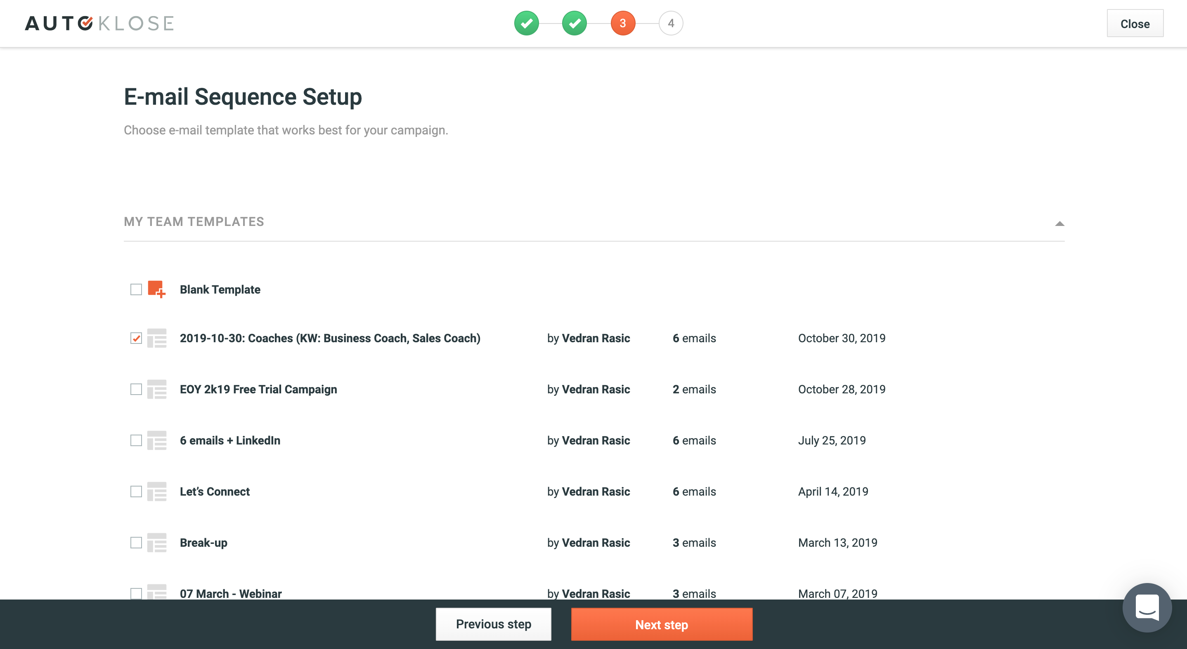Return to first completed step circle
This screenshot has height=649, width=1187.
526,23
